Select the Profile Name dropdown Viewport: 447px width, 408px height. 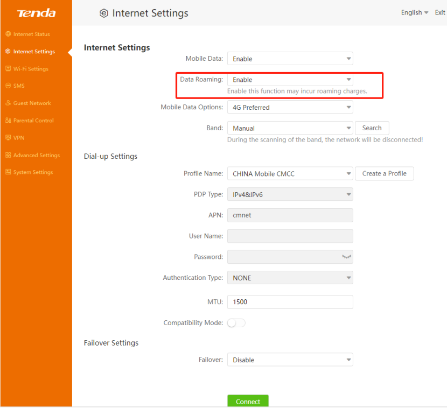pyautogui.click(x=290, y=174)
